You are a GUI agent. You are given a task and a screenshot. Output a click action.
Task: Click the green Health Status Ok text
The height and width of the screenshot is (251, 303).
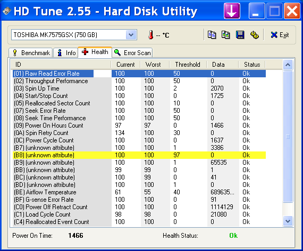pyautogui.click(x=233, y=236)
